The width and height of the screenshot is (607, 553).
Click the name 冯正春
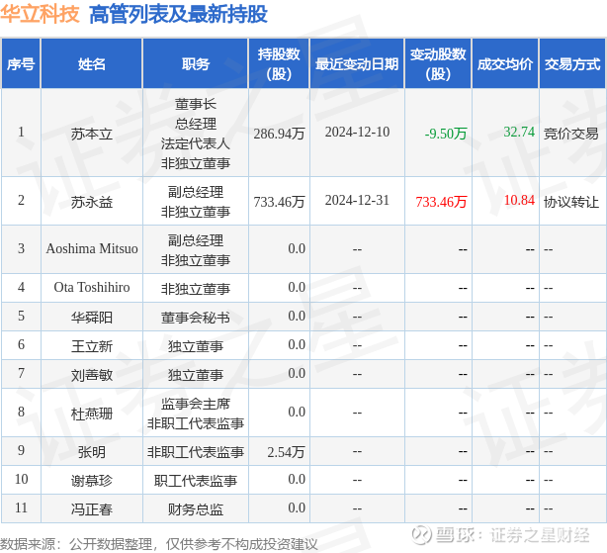[x=92, y=509]
